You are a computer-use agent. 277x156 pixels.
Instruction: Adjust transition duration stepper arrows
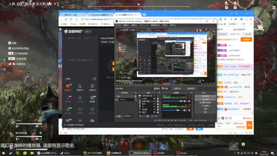[x=136, y=100]
